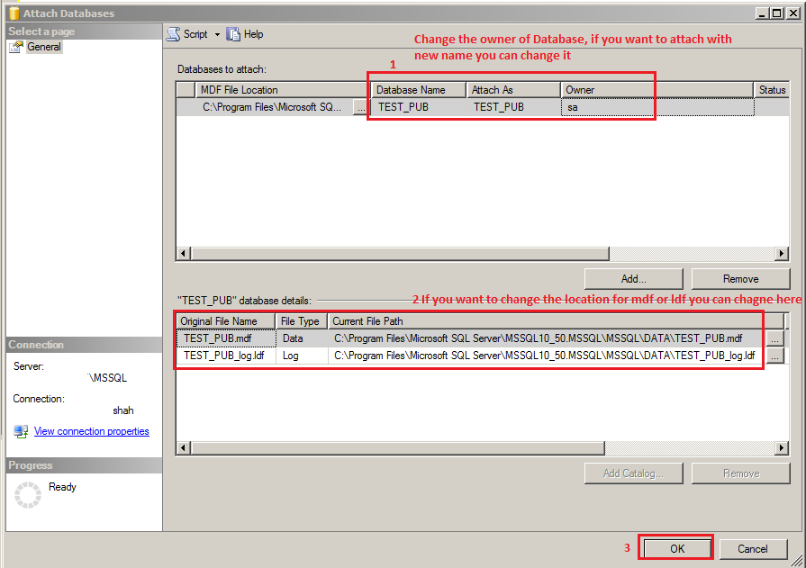This screenshot has width=806, height=568.
Task: Click the browse ellipsis for TEST_PUB.mdf file path
Action: point(774,338)
